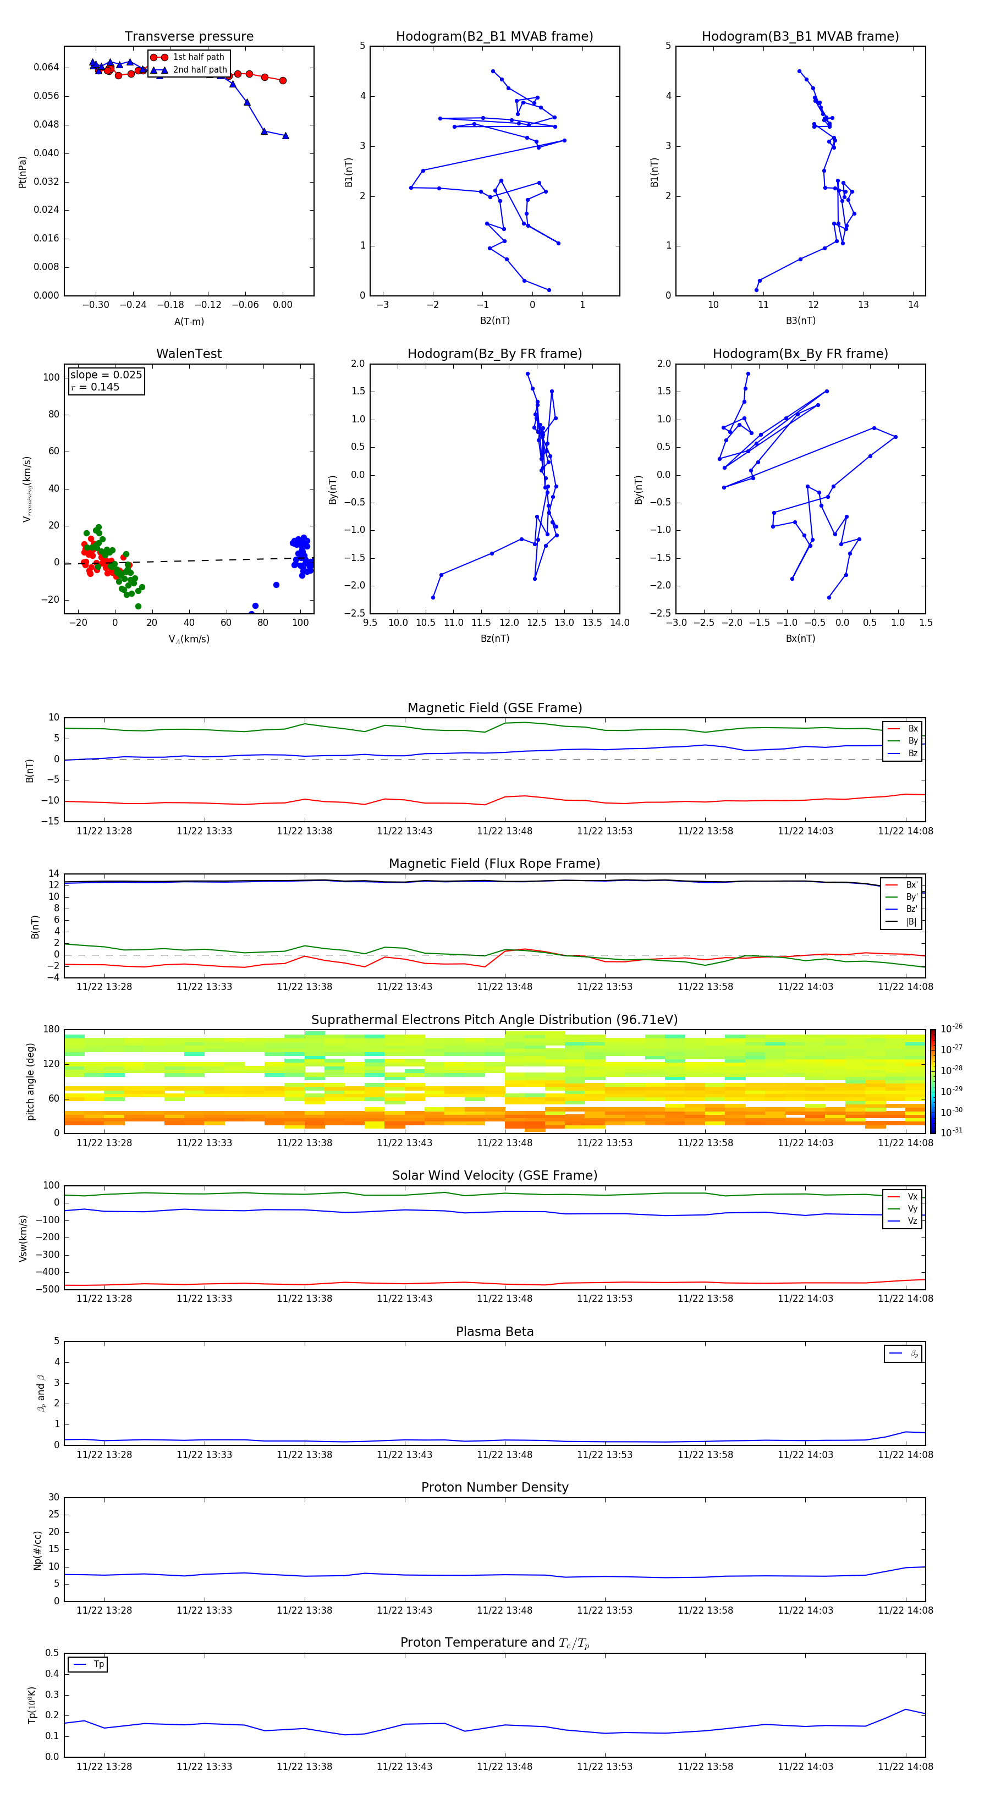The image size is (990, 1815).
Task: Click the 'V_A(km/s)' x-axis label
Action: pos(189,640)
